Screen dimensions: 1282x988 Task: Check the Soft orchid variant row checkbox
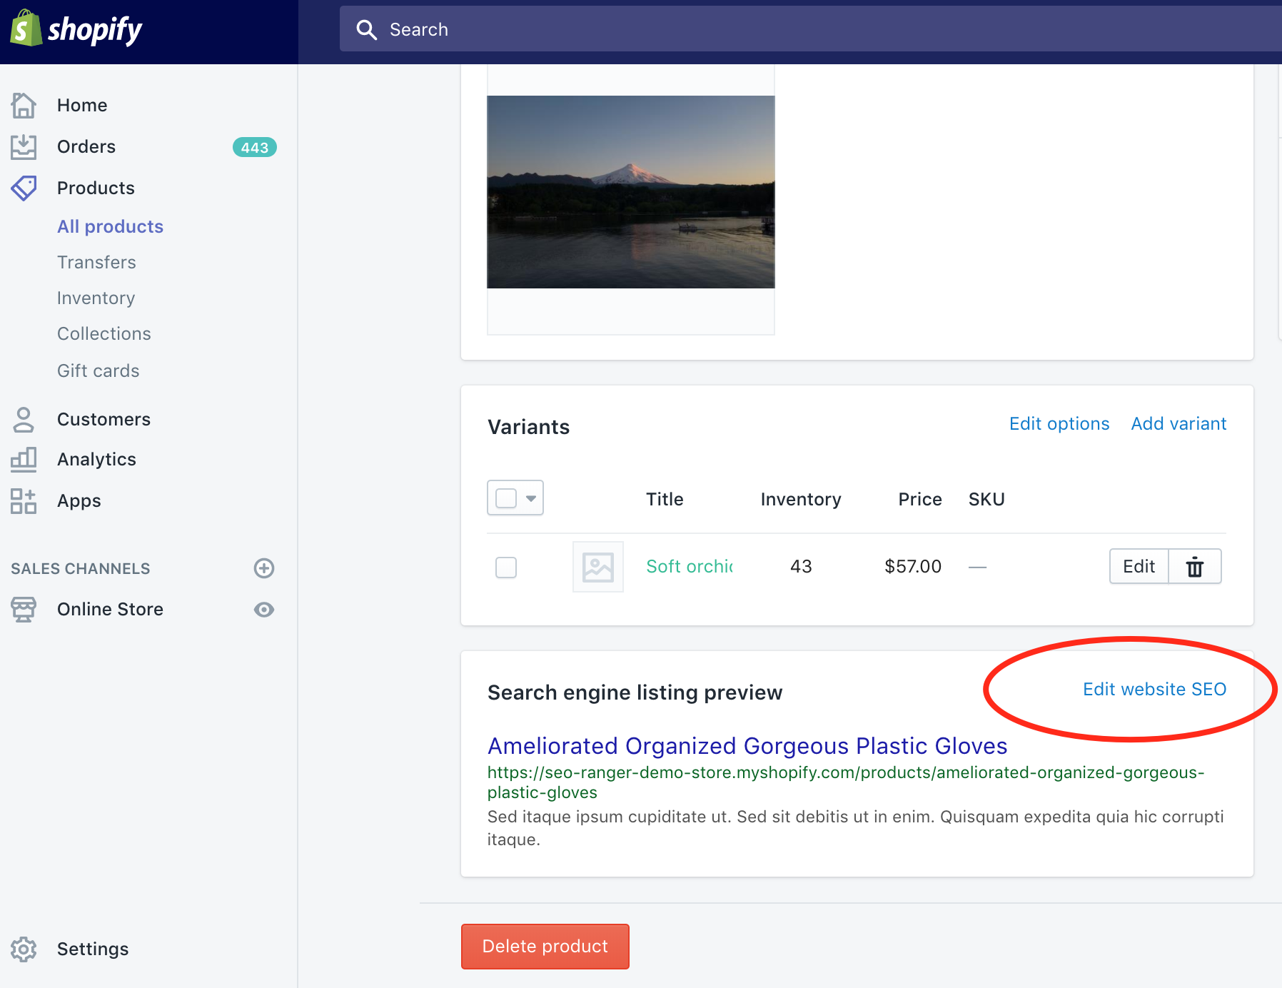(x=506, y=567)
